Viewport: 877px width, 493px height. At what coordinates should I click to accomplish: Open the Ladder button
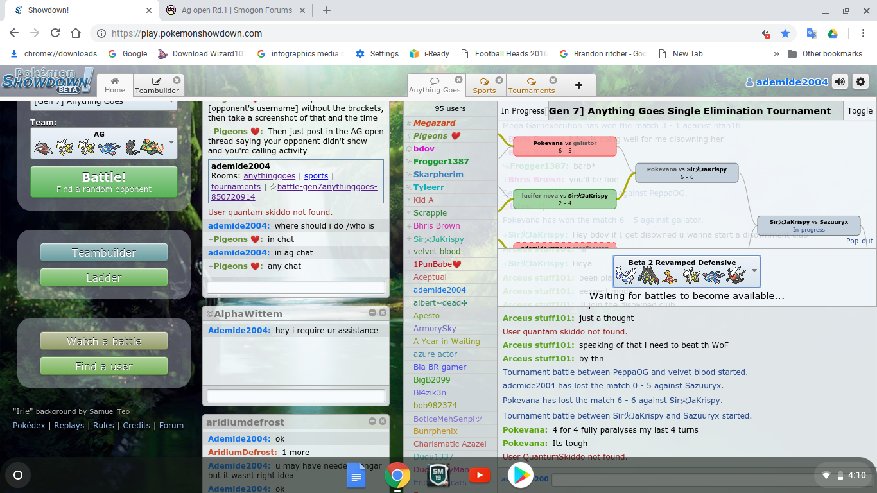104,277
